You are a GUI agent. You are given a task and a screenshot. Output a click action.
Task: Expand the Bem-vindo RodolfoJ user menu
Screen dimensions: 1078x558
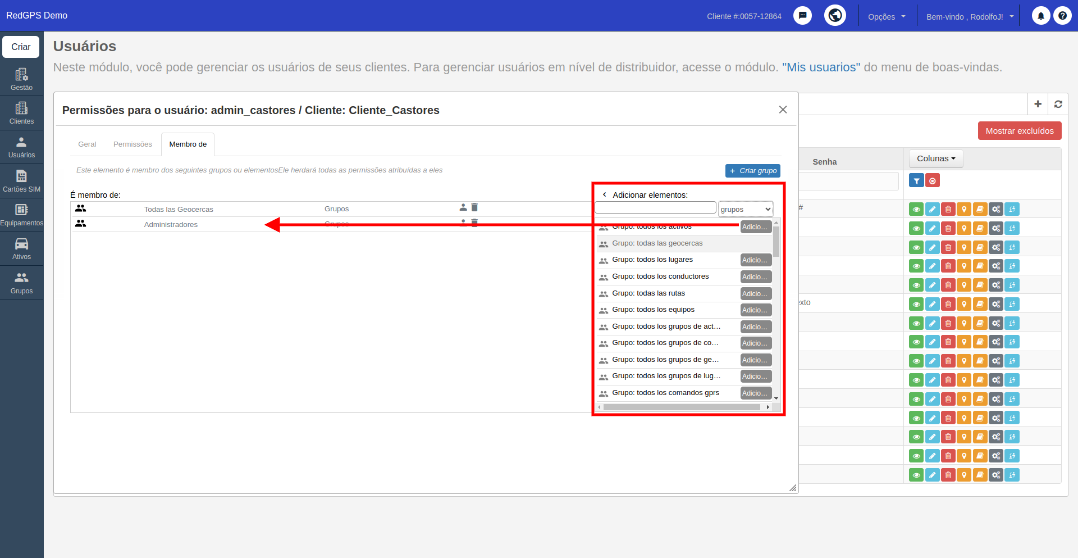coord(970,16)
